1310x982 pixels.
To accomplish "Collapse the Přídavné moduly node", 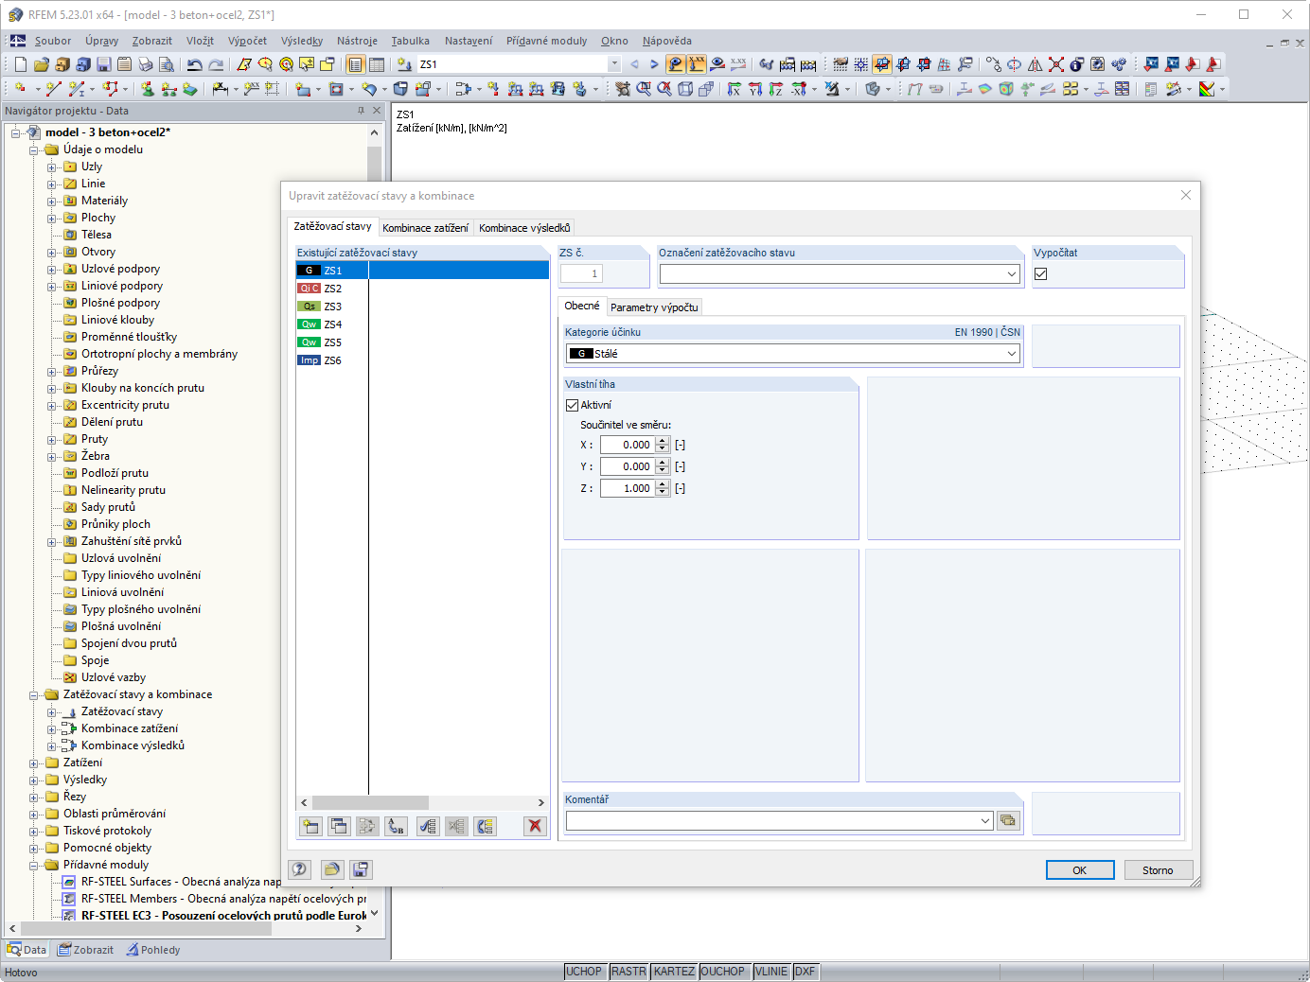I will (35, 866).
